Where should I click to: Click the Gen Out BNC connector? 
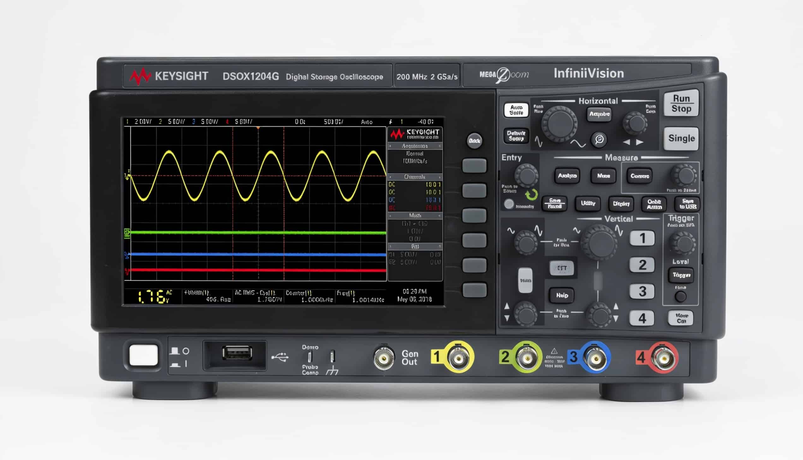point(384,358)
